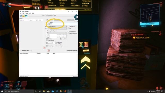Open Photoshop from taskbar
The image size is (165, 93).
click(57, 91)
